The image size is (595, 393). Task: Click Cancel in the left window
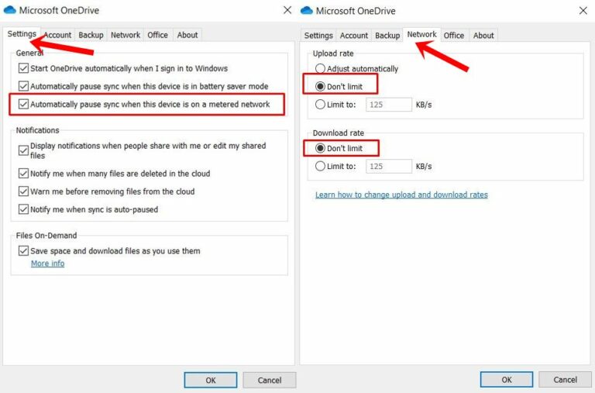[x=270, y=380]
